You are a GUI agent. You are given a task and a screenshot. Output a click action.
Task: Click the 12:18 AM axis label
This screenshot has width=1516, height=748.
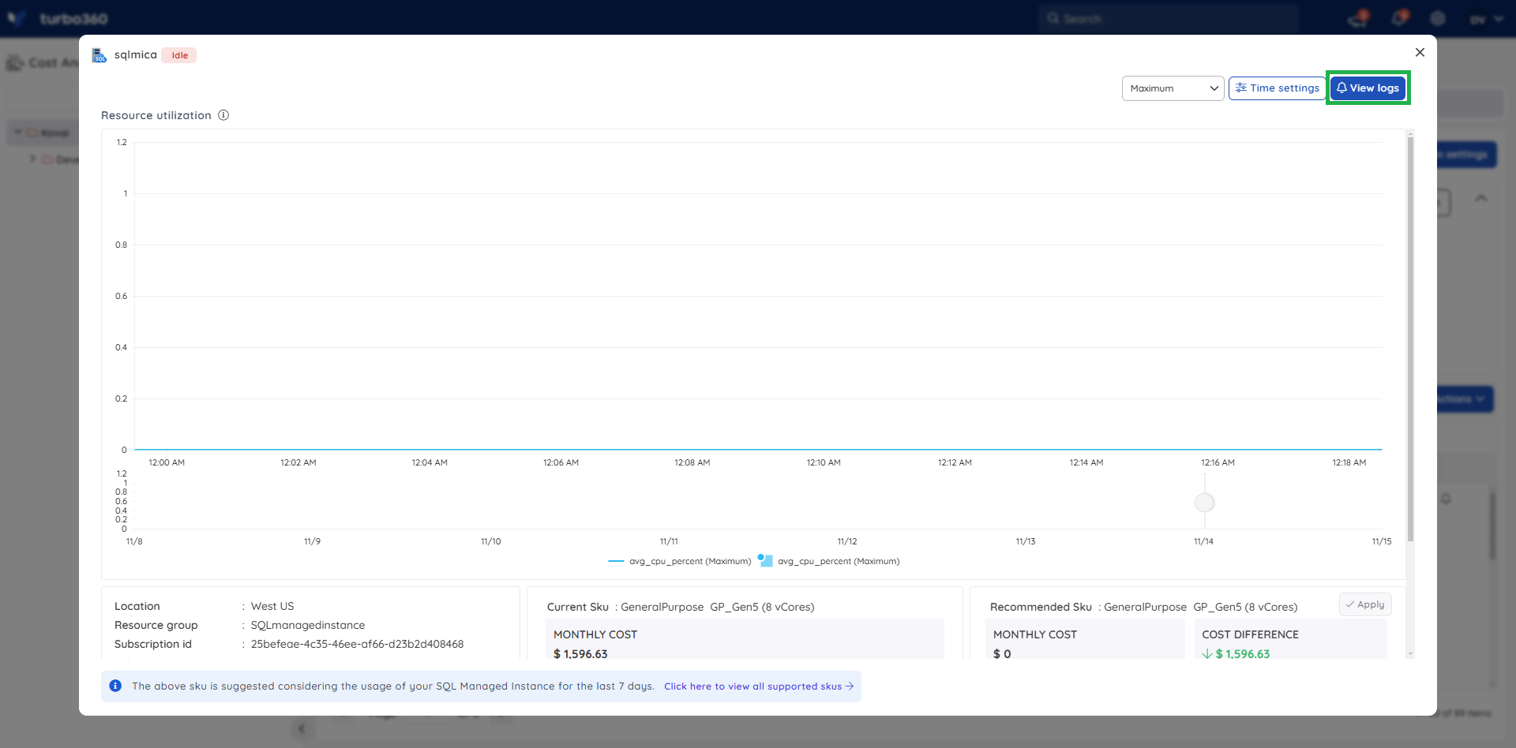click(x=1349, y=462)
